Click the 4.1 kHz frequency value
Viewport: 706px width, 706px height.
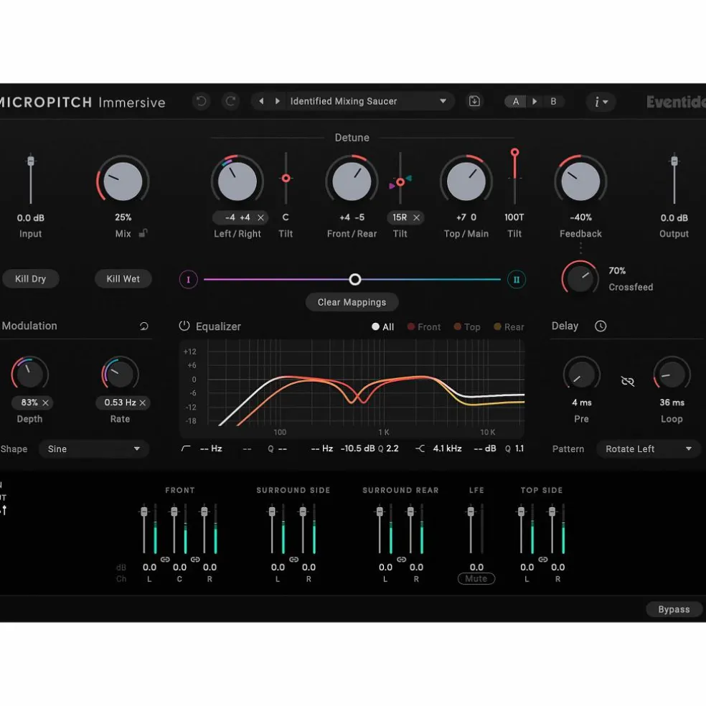click(x=447, y=448)
